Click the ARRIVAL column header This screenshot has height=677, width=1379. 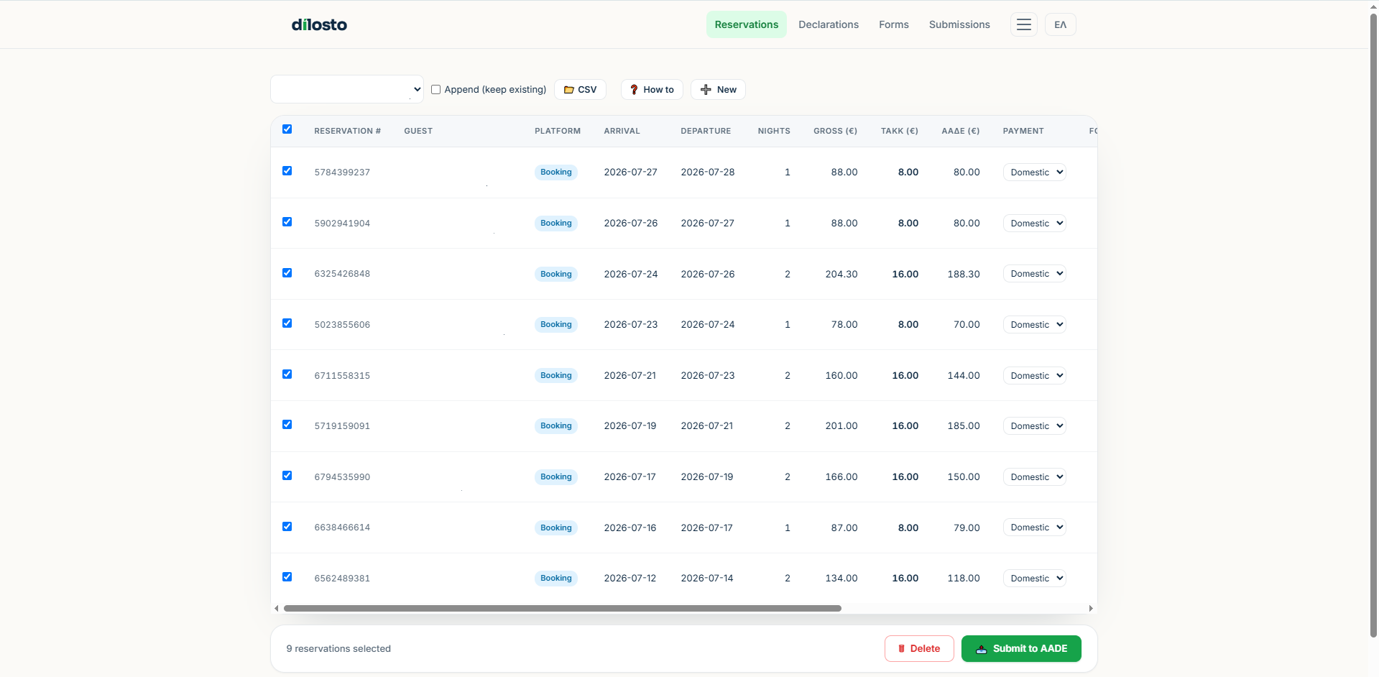click(x=622, y=132)
